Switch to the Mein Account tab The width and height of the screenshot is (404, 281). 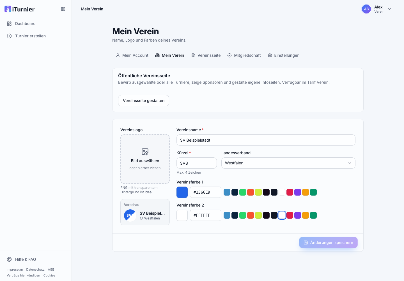pos(132,55)
